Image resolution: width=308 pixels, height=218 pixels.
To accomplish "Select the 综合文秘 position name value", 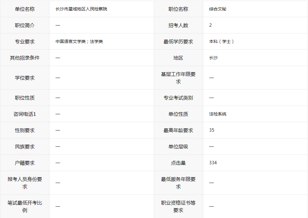I will (x=218, y=9).
